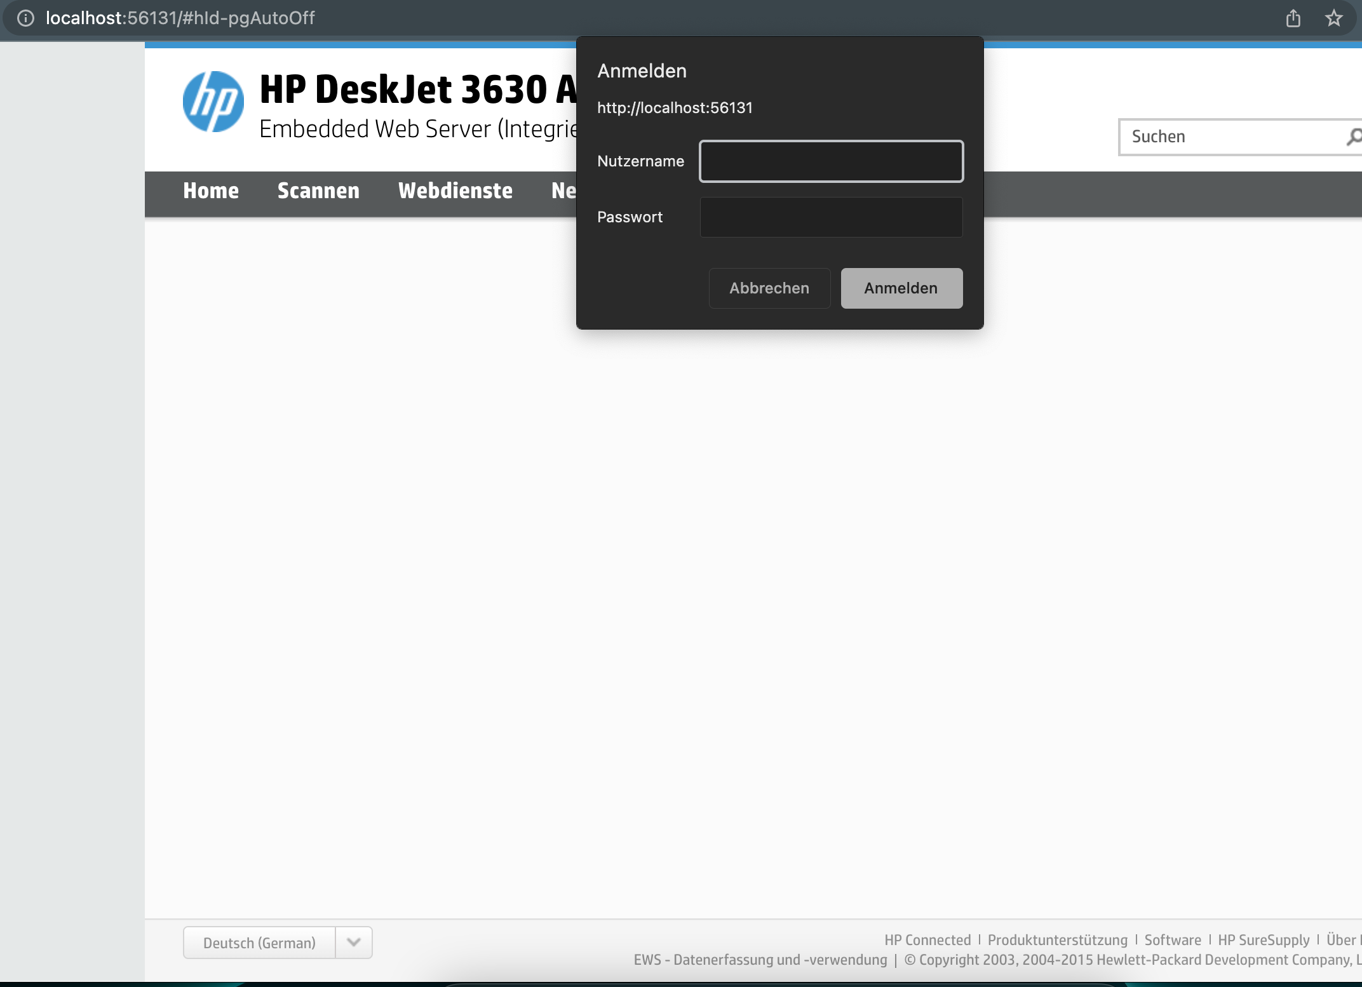Click Anmelden to sign in
This screenshot has height=987, width=1362.
click(x=901, y=288)
